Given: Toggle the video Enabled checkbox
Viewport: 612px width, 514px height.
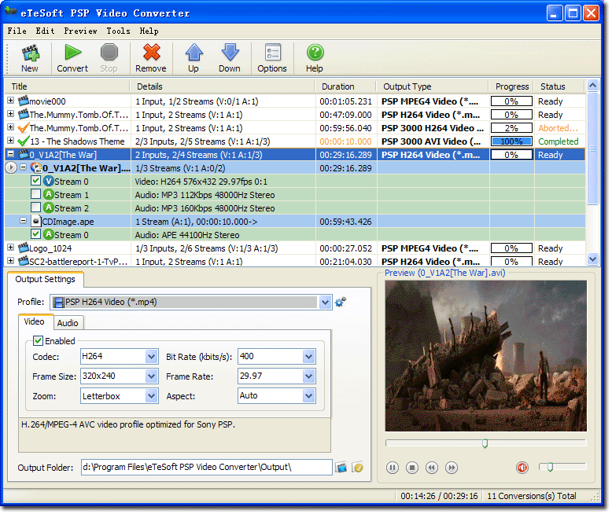Looking at the screenshot, I should pyautogui.click(x=38, y=341).
